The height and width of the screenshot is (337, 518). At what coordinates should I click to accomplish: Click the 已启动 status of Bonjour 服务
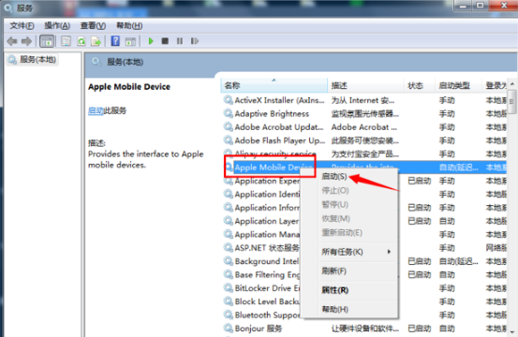coord(420,329)
